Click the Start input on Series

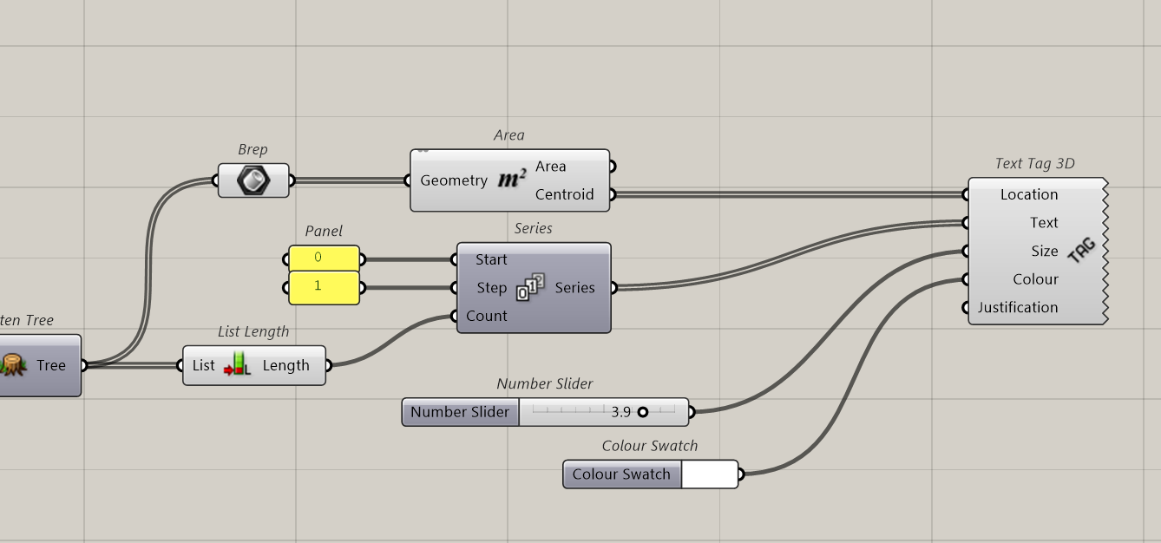coord(491,259)
